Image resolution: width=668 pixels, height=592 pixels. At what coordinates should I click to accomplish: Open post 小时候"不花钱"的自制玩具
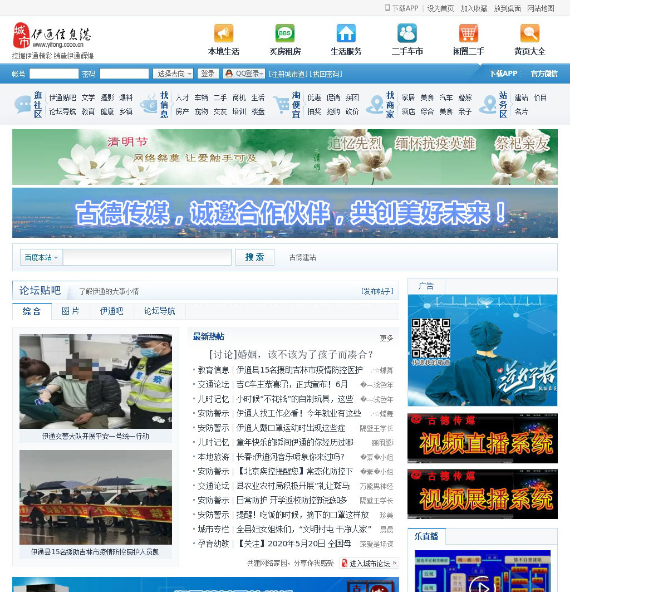coord(295,399)
